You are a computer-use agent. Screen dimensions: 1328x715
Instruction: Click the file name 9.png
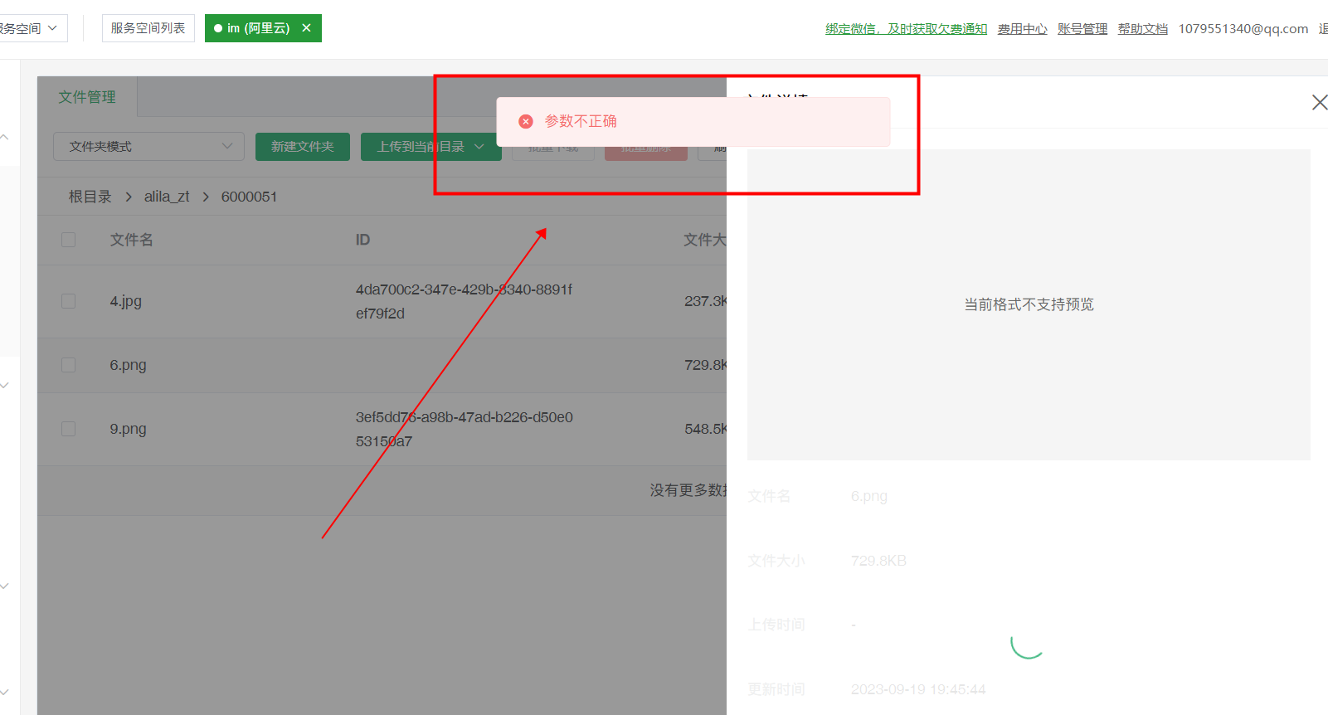tap(128, 429)
